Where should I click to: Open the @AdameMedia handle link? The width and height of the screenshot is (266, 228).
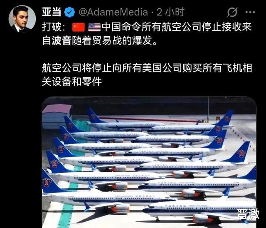pyautogui.click(x=113, y=12)
